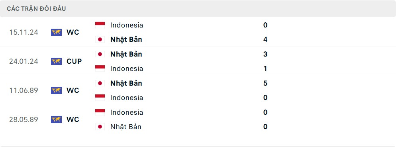Click Indonesia flag in the 15.11.24 match
This screenshot has height=147, width=396.
point(100,25)
